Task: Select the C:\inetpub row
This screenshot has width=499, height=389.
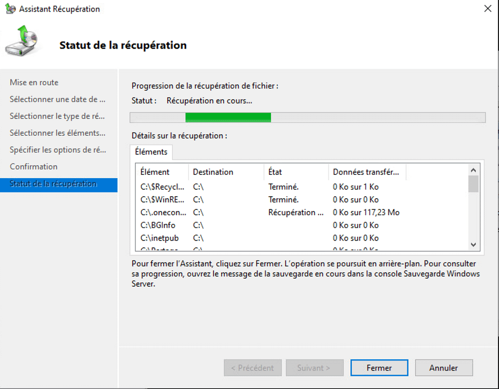Action: coord(159,238)
